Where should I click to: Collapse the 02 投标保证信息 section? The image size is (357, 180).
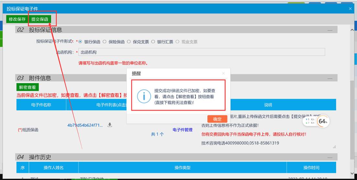(x=330, y=30)
